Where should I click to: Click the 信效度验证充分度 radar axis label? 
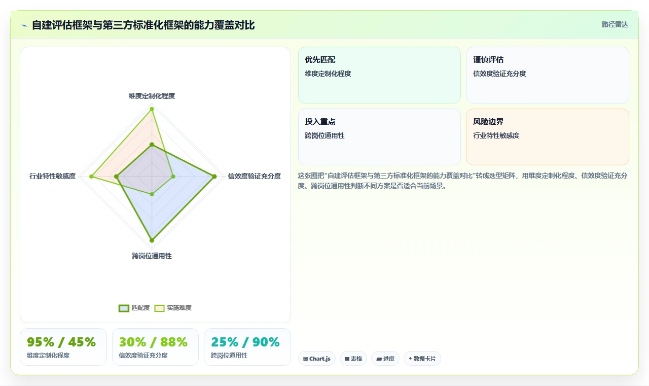pos(254,176)
